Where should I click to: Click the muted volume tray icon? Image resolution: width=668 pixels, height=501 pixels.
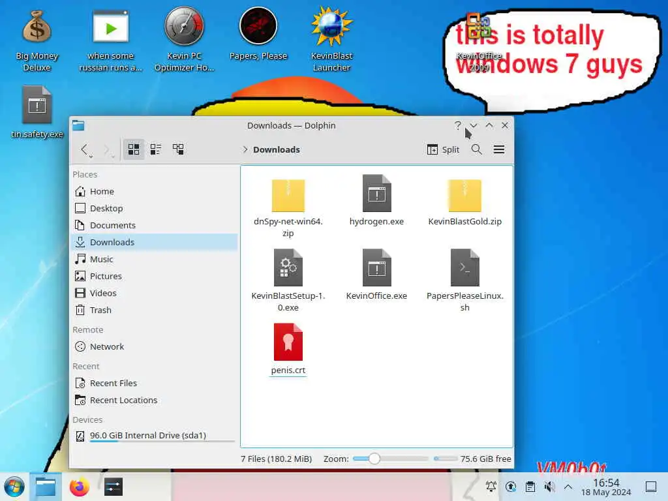point(549,487)
